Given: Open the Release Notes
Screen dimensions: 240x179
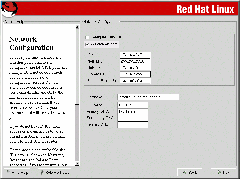Looking at the screenshot, I should [x=54, y=172].
